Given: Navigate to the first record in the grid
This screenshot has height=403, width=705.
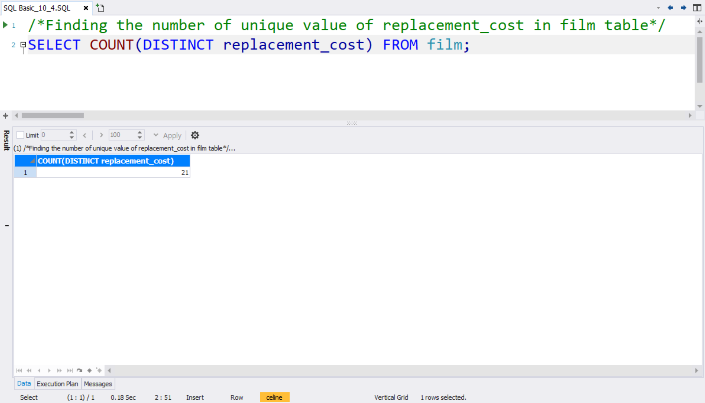Looking at the screenshot, I should pyautogui.click(x=19, y=370).
